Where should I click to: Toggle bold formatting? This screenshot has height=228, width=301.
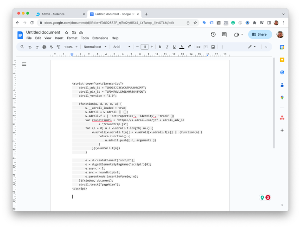[x=160, y=47]
